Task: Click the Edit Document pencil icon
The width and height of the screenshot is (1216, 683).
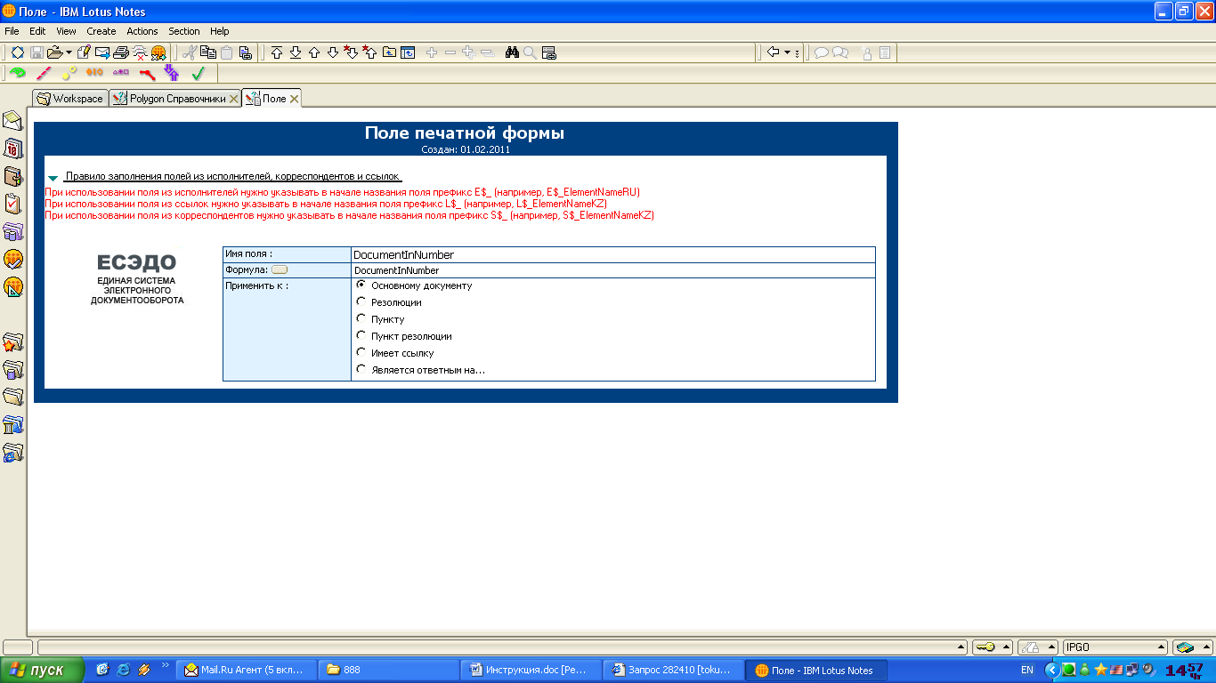Action: pos(84,52)
